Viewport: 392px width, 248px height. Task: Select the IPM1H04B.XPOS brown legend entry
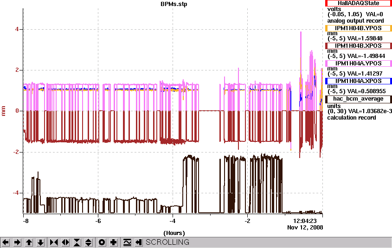pyautogui.click(x=358, y=46)
